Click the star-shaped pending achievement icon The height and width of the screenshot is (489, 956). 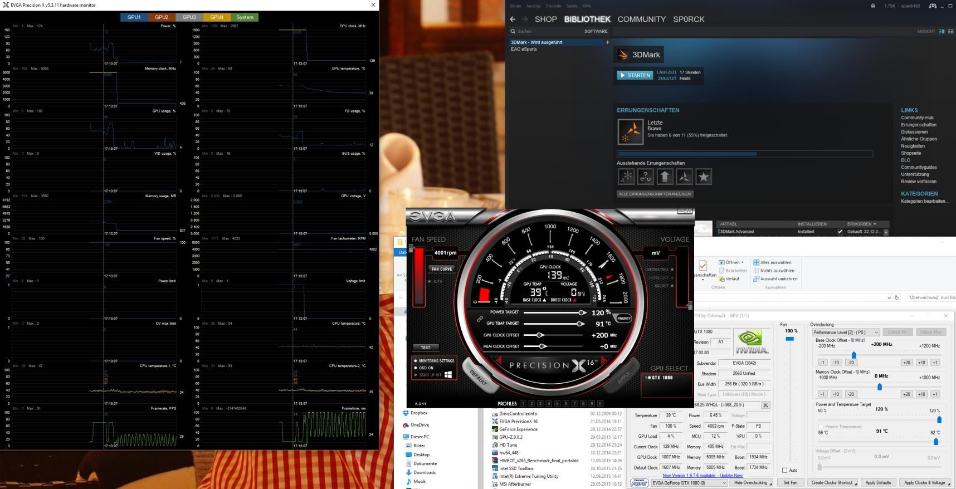click(704, 177)
